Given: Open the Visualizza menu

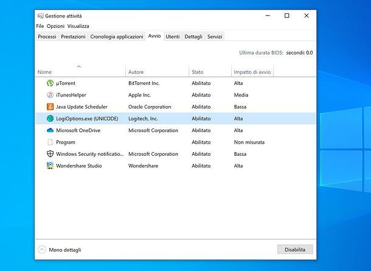Looking at the screenshot, I should (78, 26).
